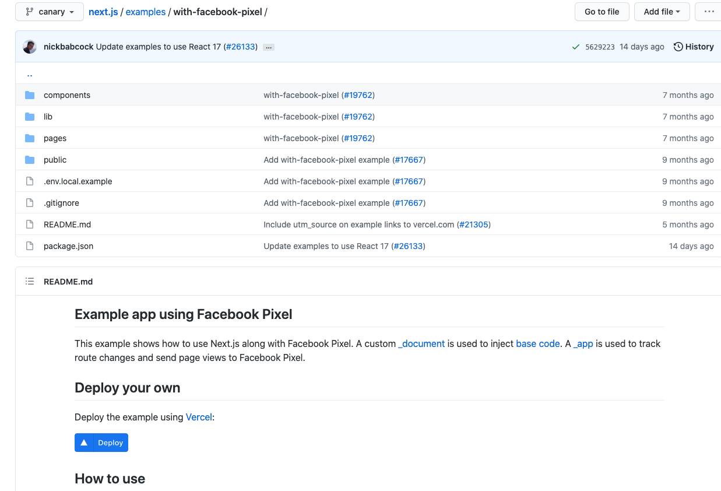Click the 'Deploy your own' heading
Image resolution: width=721 pixels, height=491 pixels.
click(x=128, y=388)
